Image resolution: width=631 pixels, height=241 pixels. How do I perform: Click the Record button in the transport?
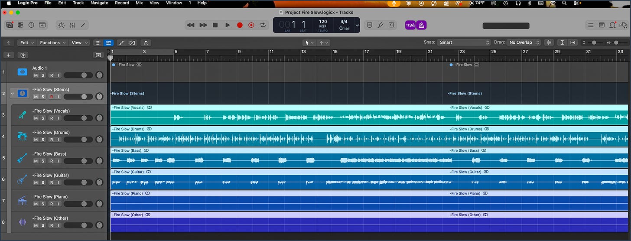click(240, 25)
